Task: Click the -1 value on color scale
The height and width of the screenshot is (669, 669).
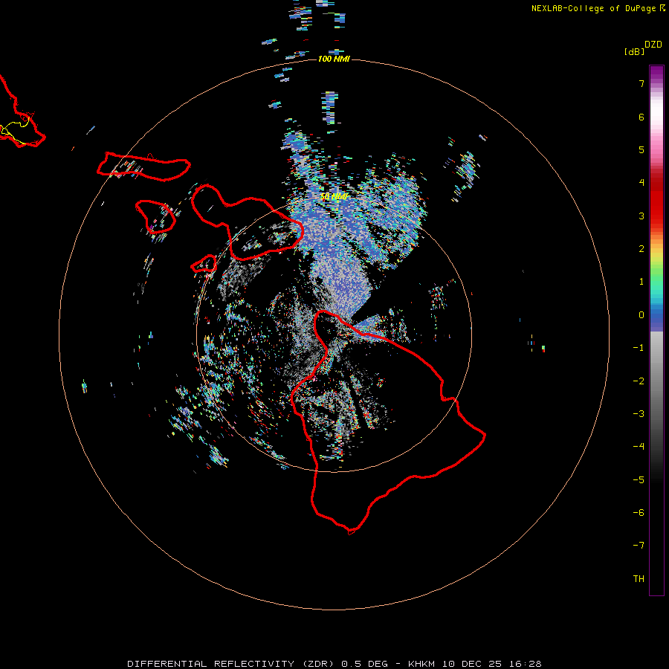Action: point(639,348)
